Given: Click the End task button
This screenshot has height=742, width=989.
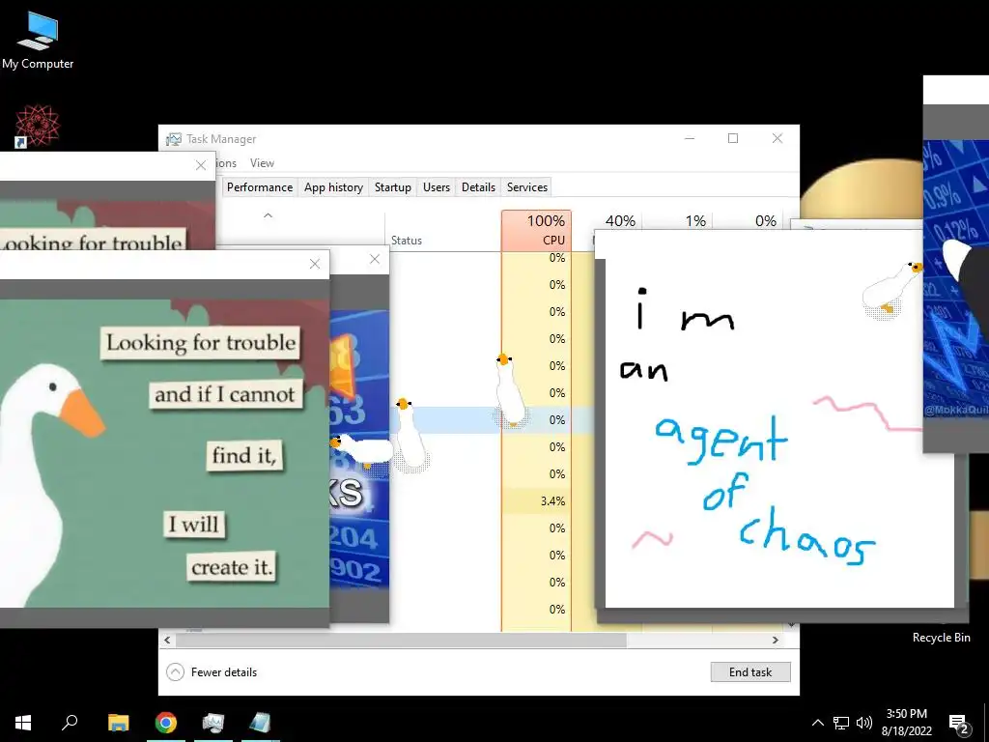Looking at the screenshot, I should click(x=749, y=672).
